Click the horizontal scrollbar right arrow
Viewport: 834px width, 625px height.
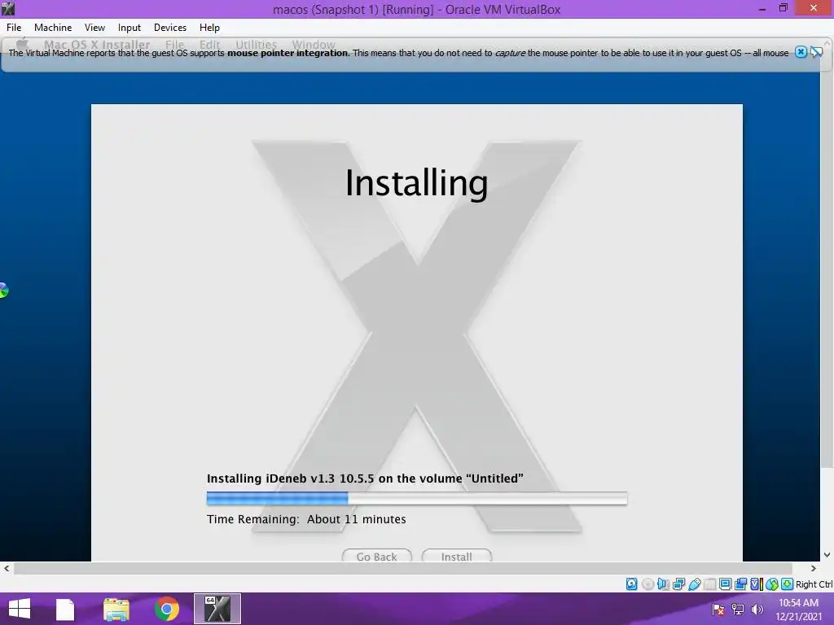pos(814,568)
